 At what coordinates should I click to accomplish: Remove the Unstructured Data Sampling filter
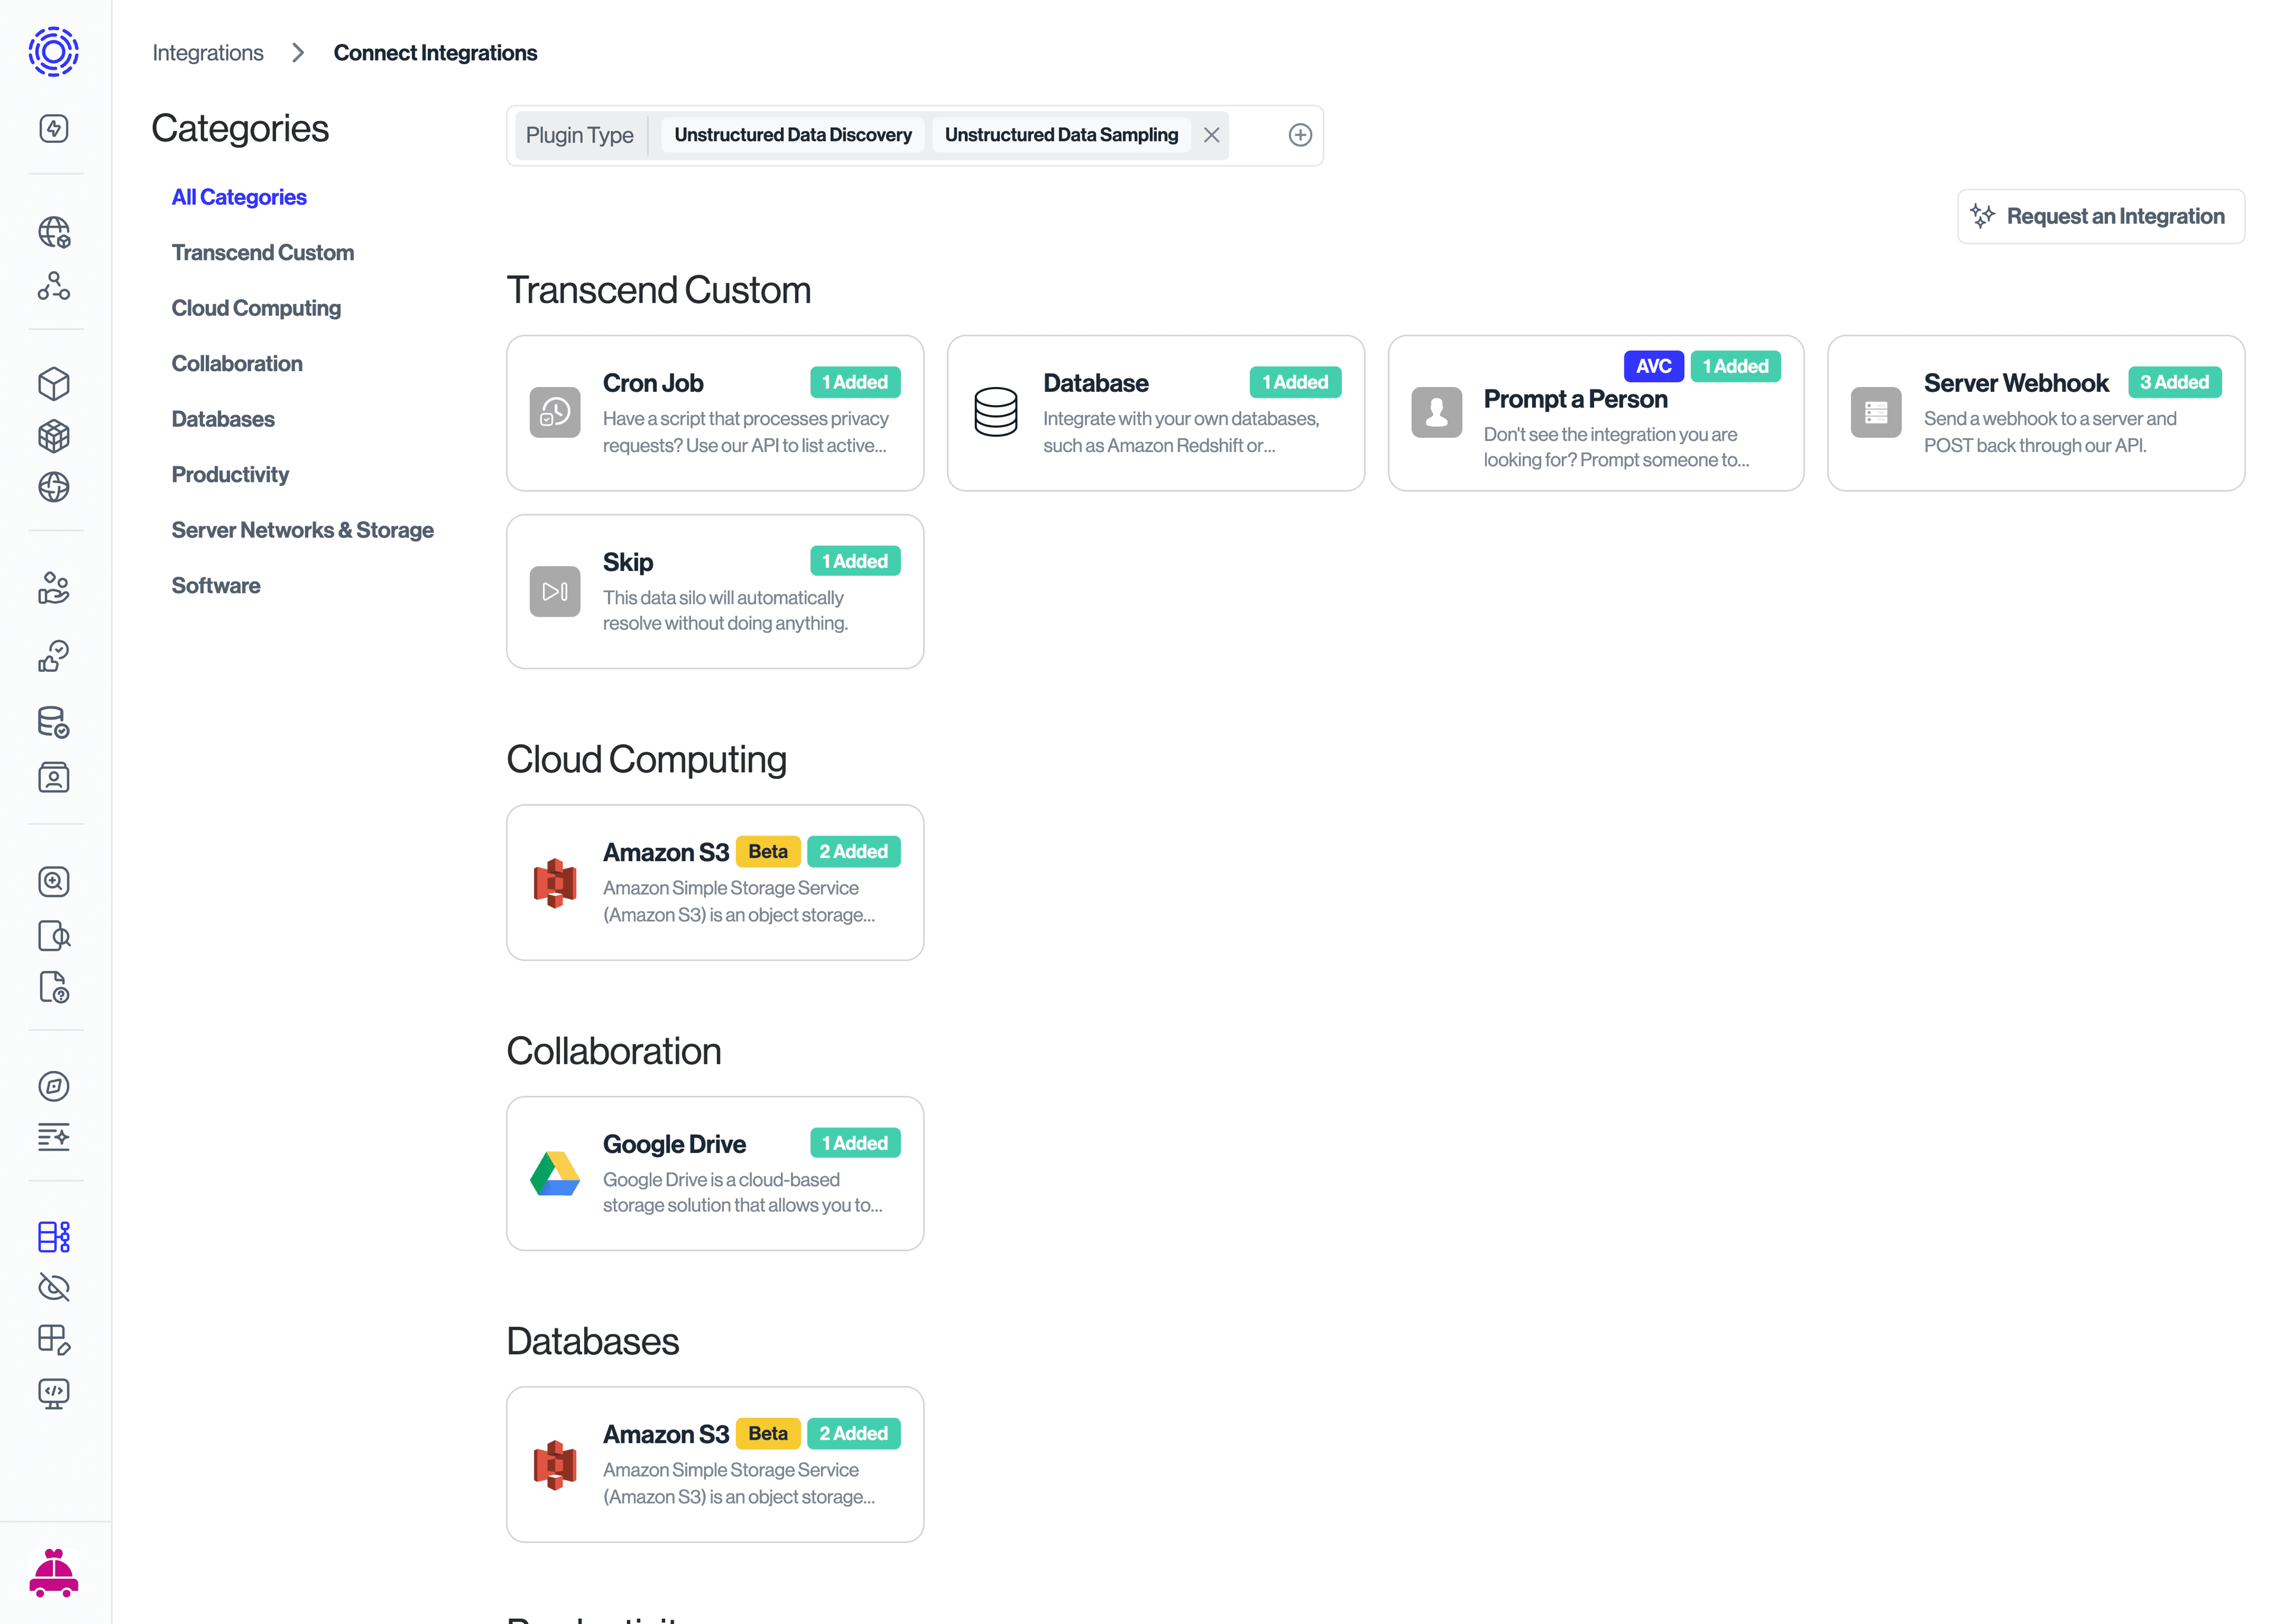(x=1211, y=134)
